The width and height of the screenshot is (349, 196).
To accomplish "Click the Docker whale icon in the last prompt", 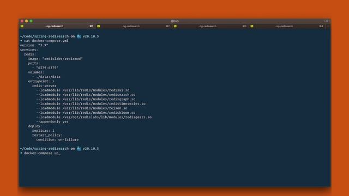I will (79, 148).
